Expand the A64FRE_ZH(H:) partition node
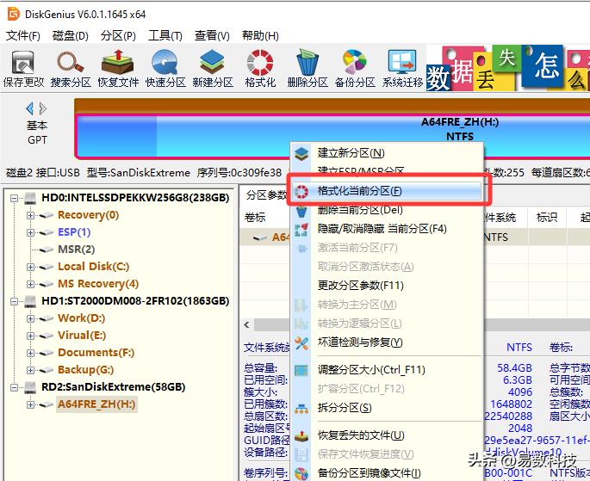 point(30,404)
